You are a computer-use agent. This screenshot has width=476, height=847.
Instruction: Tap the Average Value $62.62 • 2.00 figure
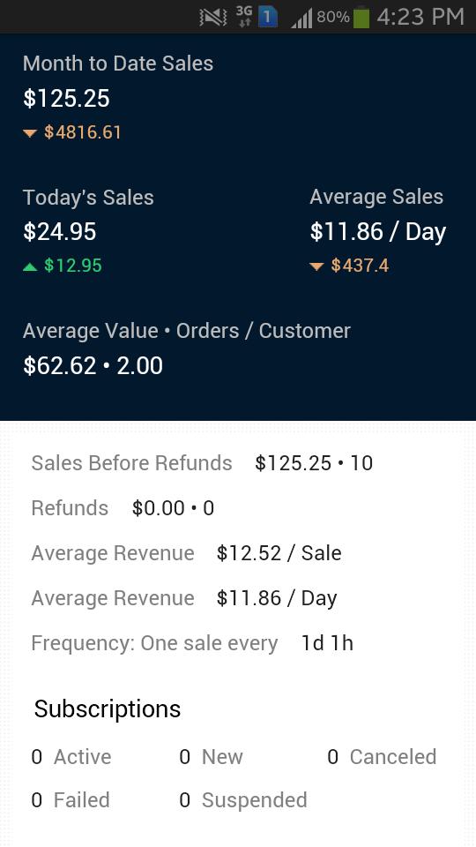click(x=93, y=365)
